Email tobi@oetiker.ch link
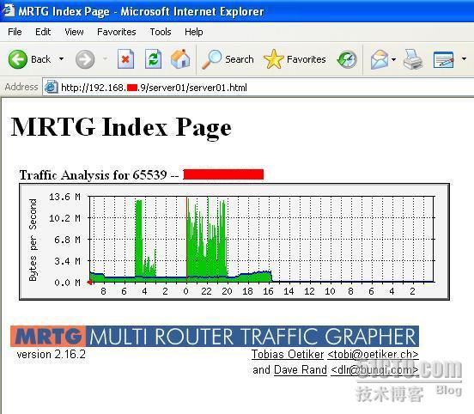This screenshot has height=414, width=474. pyautogui.click(x=373, y=354)
